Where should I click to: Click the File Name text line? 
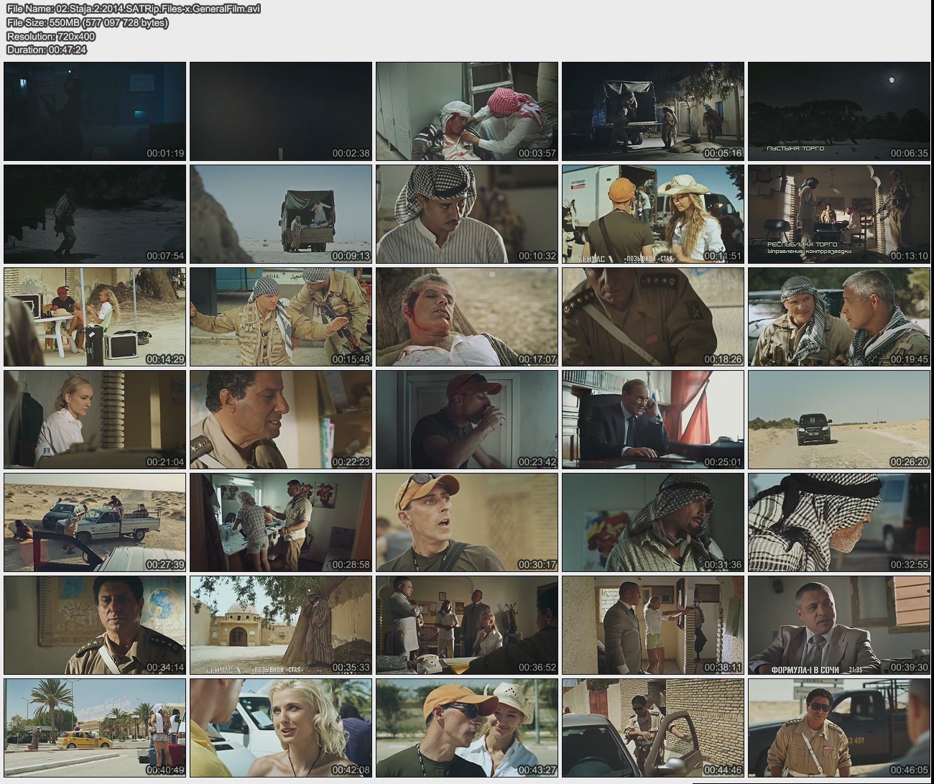[x=134, y=9]
